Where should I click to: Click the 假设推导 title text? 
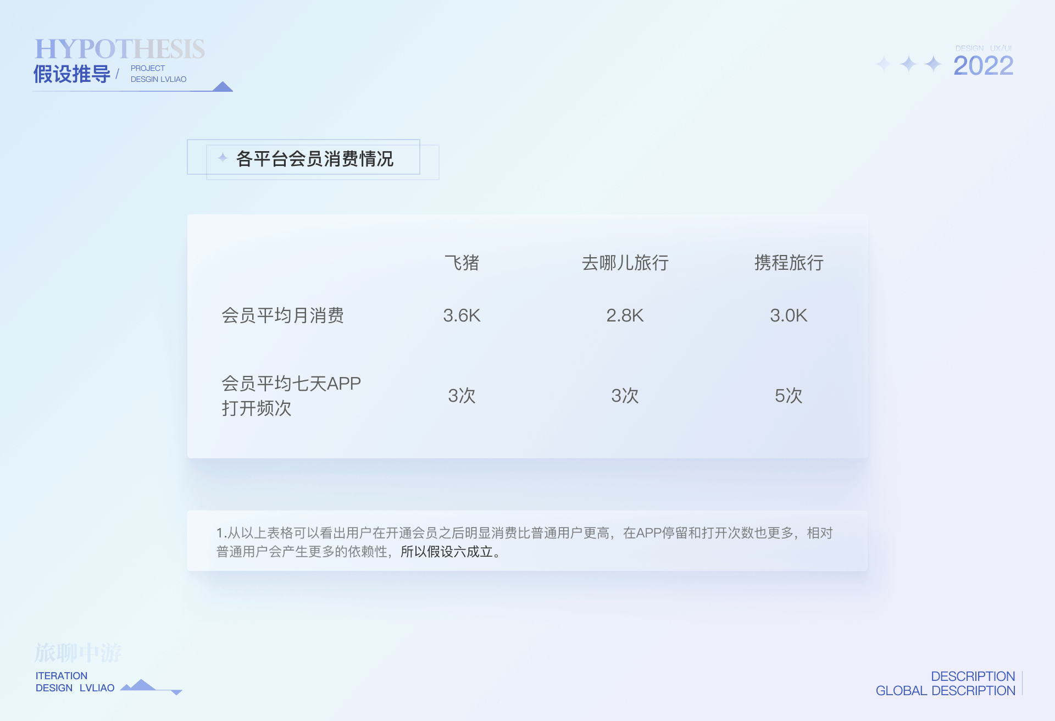[72, 74]
